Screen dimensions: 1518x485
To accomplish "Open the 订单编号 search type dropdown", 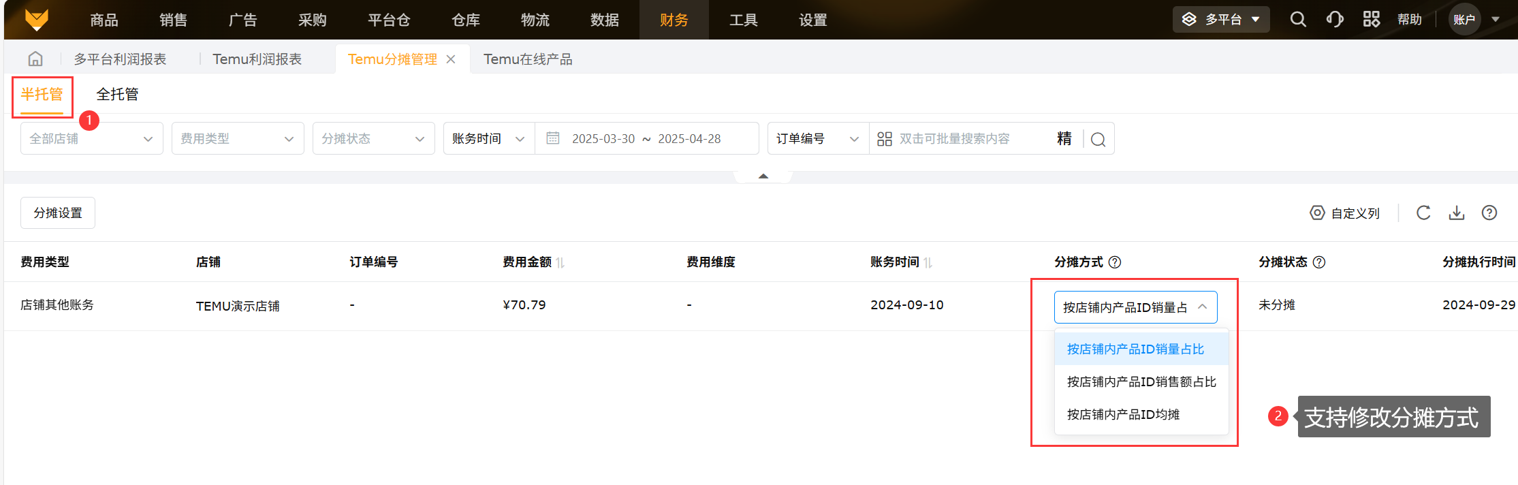I will click(818, 138).
